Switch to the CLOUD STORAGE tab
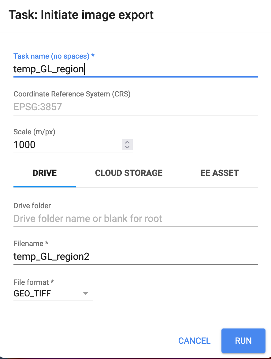The height and width of the screenshot is (359, 271). tap(129, 173)
